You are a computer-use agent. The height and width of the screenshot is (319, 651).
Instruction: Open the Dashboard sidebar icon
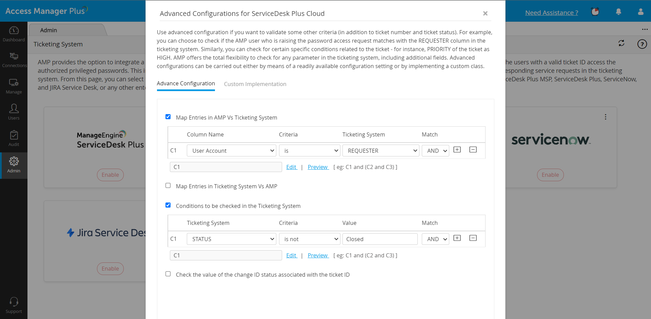[x=14, y=34]
